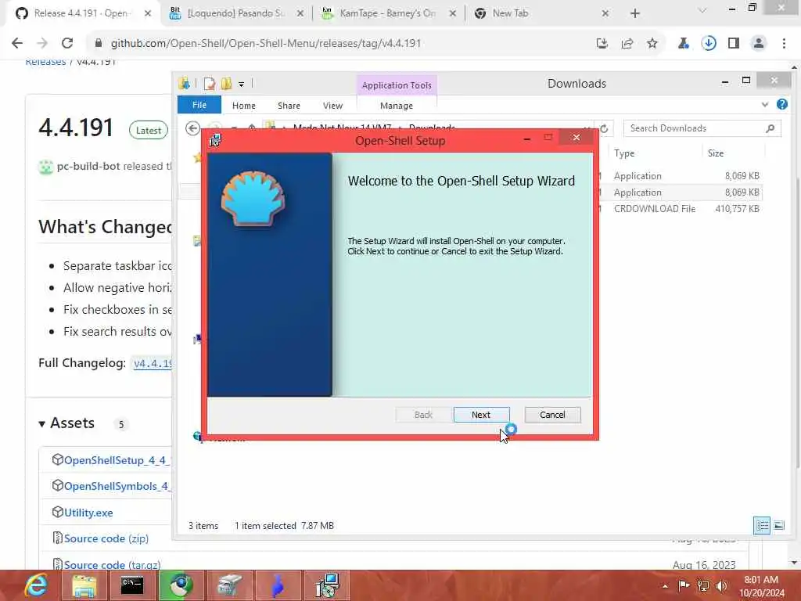Click the install/save page icon in address bar
801x601 pixels.
(602, 44)
